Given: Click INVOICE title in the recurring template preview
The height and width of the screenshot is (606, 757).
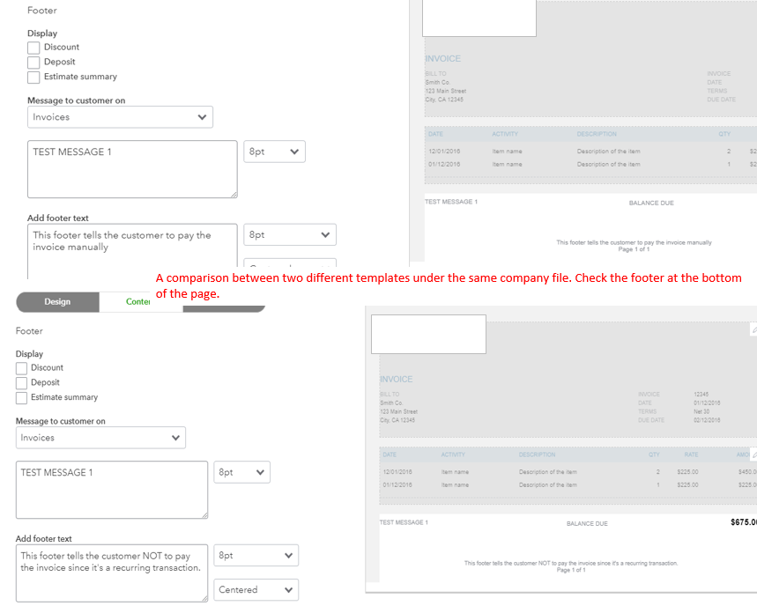Looking at the screenshot, I should (x=397, y=380).
